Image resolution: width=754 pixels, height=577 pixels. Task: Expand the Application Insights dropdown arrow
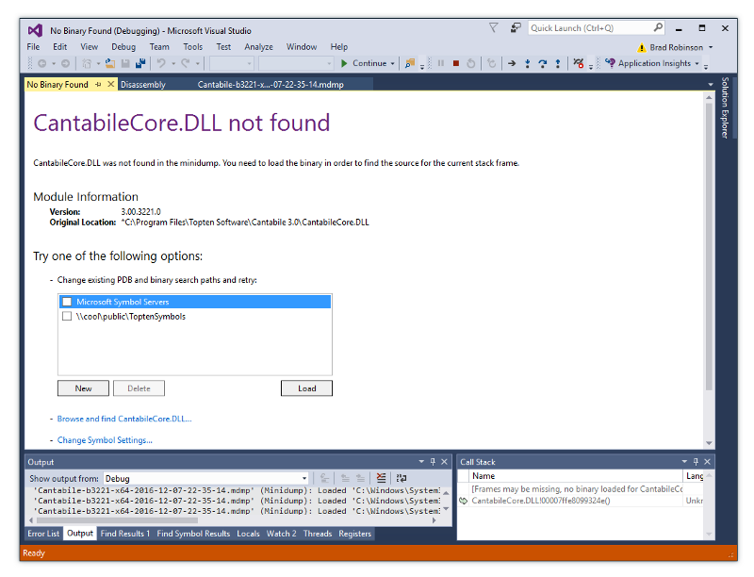pyautogui.click(x=697, y=63)
